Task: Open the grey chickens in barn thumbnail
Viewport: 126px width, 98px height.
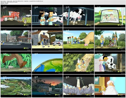Action: coord(79,86)
